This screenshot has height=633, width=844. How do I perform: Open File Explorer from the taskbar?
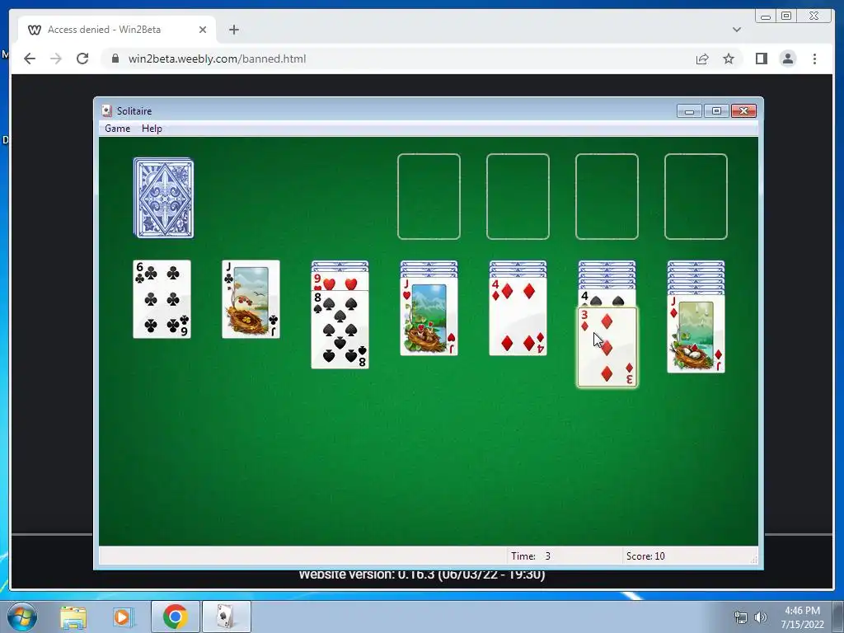73,617
